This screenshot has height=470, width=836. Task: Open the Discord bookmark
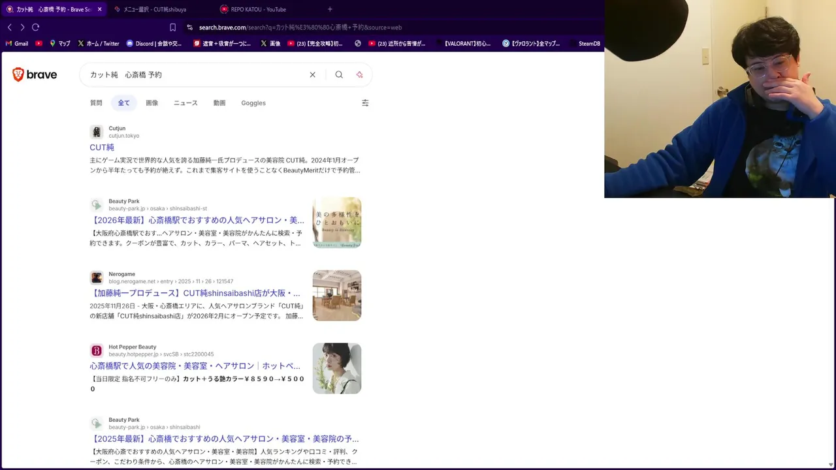[154, 44]
